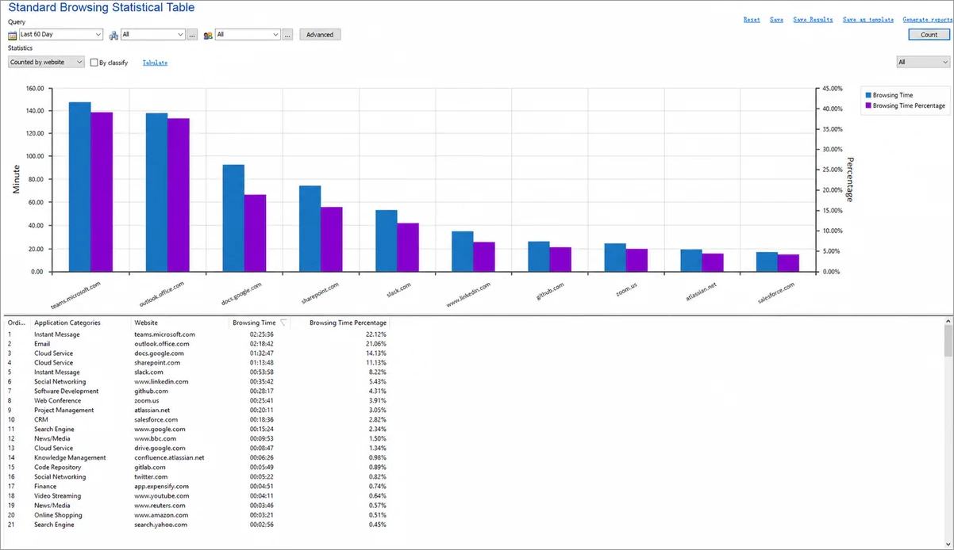954x550 pixels.
Task: Select the www.amazon.com table cell
Action: click(x=161, y=515)
